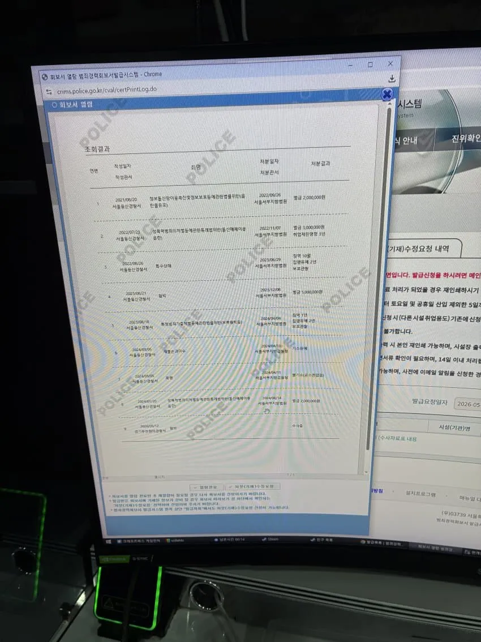Click the Chrome download icon
This screenshot has width=481, height=642.
pos(392,79)
